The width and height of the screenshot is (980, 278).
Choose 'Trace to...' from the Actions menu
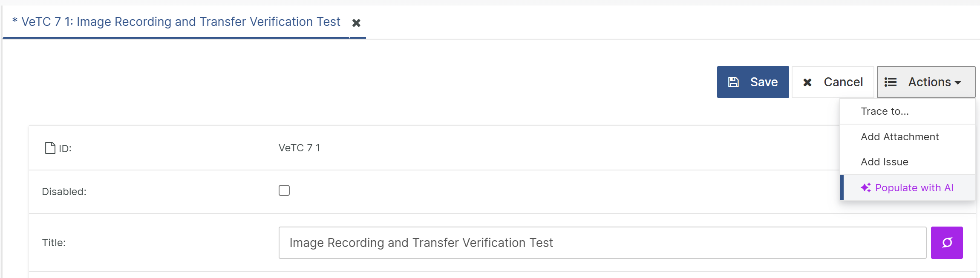(885, 111)
